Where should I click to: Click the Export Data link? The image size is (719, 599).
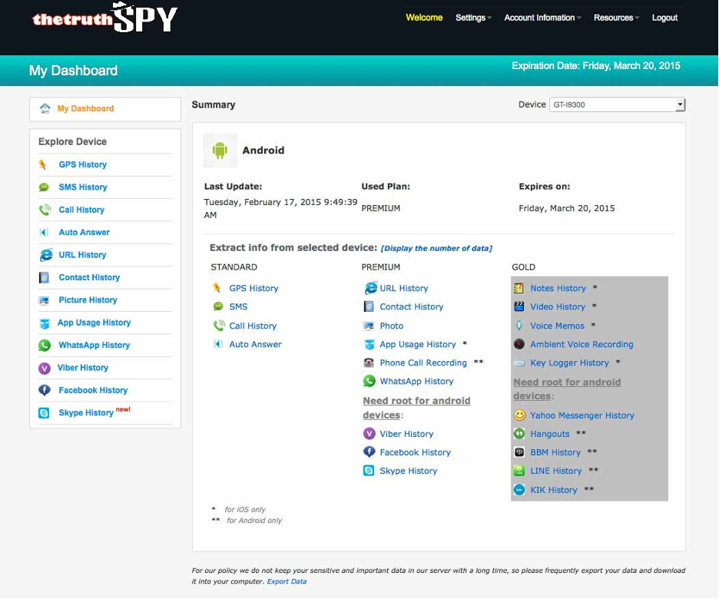(x=287, y=581)
